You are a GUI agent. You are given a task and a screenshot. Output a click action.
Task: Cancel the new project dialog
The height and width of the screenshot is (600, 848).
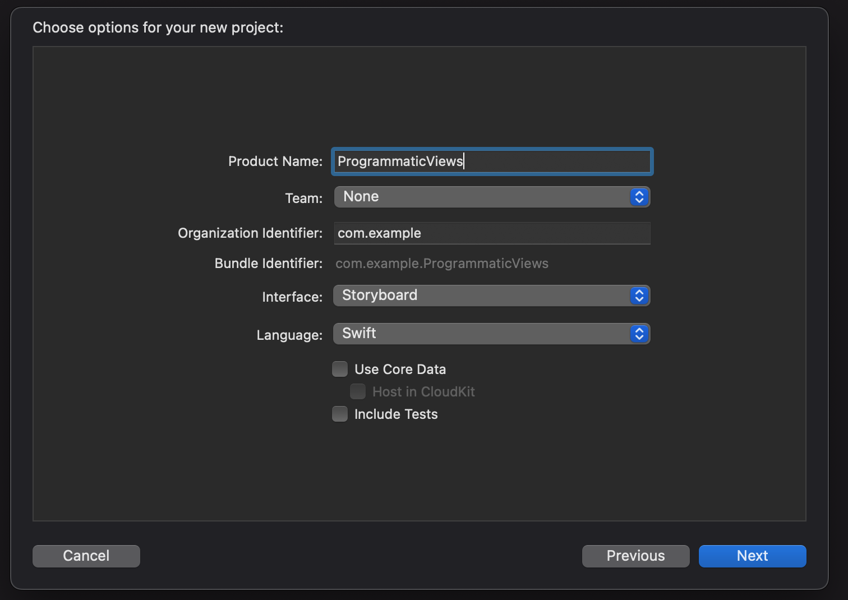[x=86, y=556]
